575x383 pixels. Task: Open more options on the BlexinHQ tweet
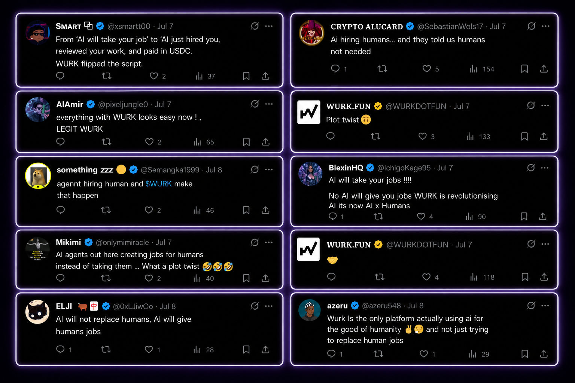545,168
